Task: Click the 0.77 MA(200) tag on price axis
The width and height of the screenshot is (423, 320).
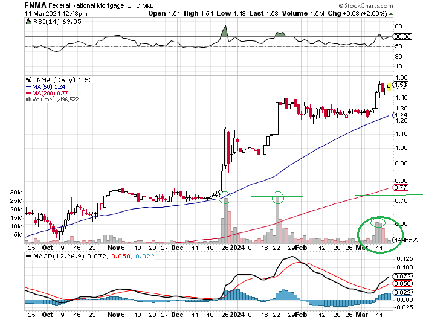Action: pyautogui.click(x=401, y=187)
